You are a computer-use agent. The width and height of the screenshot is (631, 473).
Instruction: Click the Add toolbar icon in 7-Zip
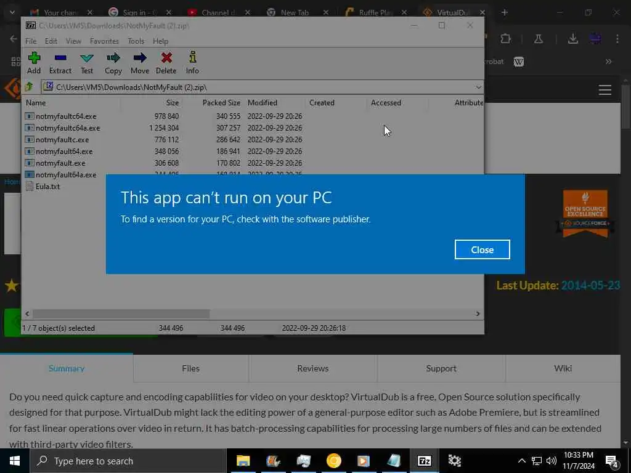click(x=34, y=63)
